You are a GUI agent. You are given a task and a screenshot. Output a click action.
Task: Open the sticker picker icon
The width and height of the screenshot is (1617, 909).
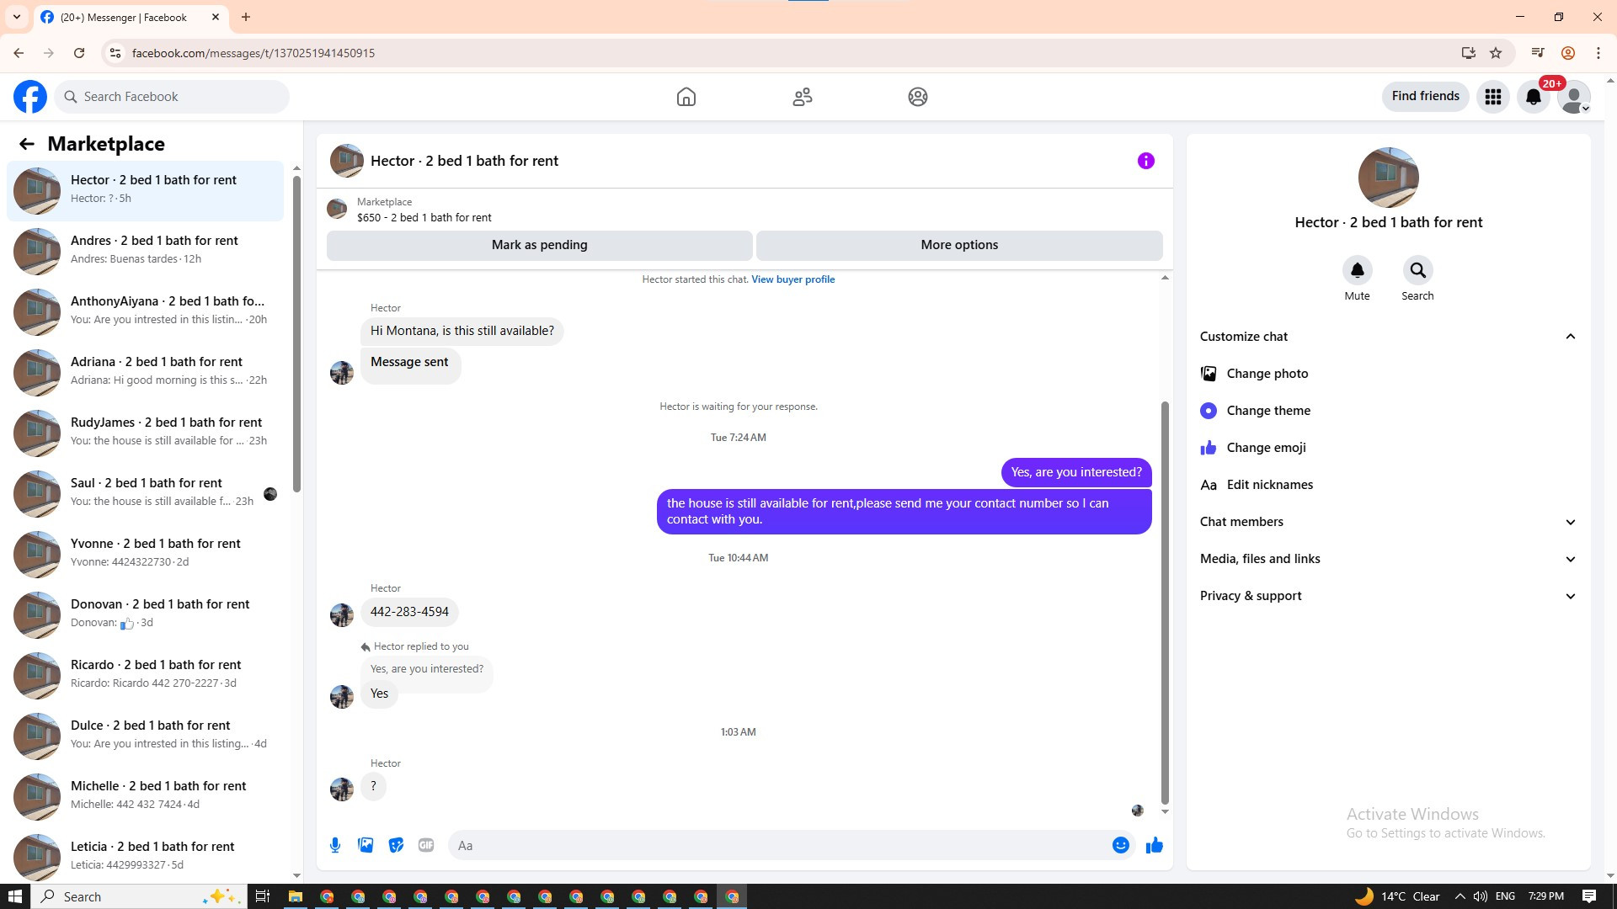[x=396, y=845]
